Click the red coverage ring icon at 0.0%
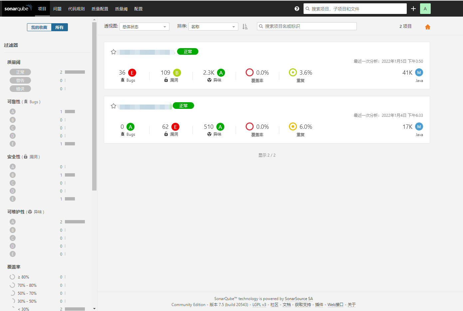 [x=250, y=72]
